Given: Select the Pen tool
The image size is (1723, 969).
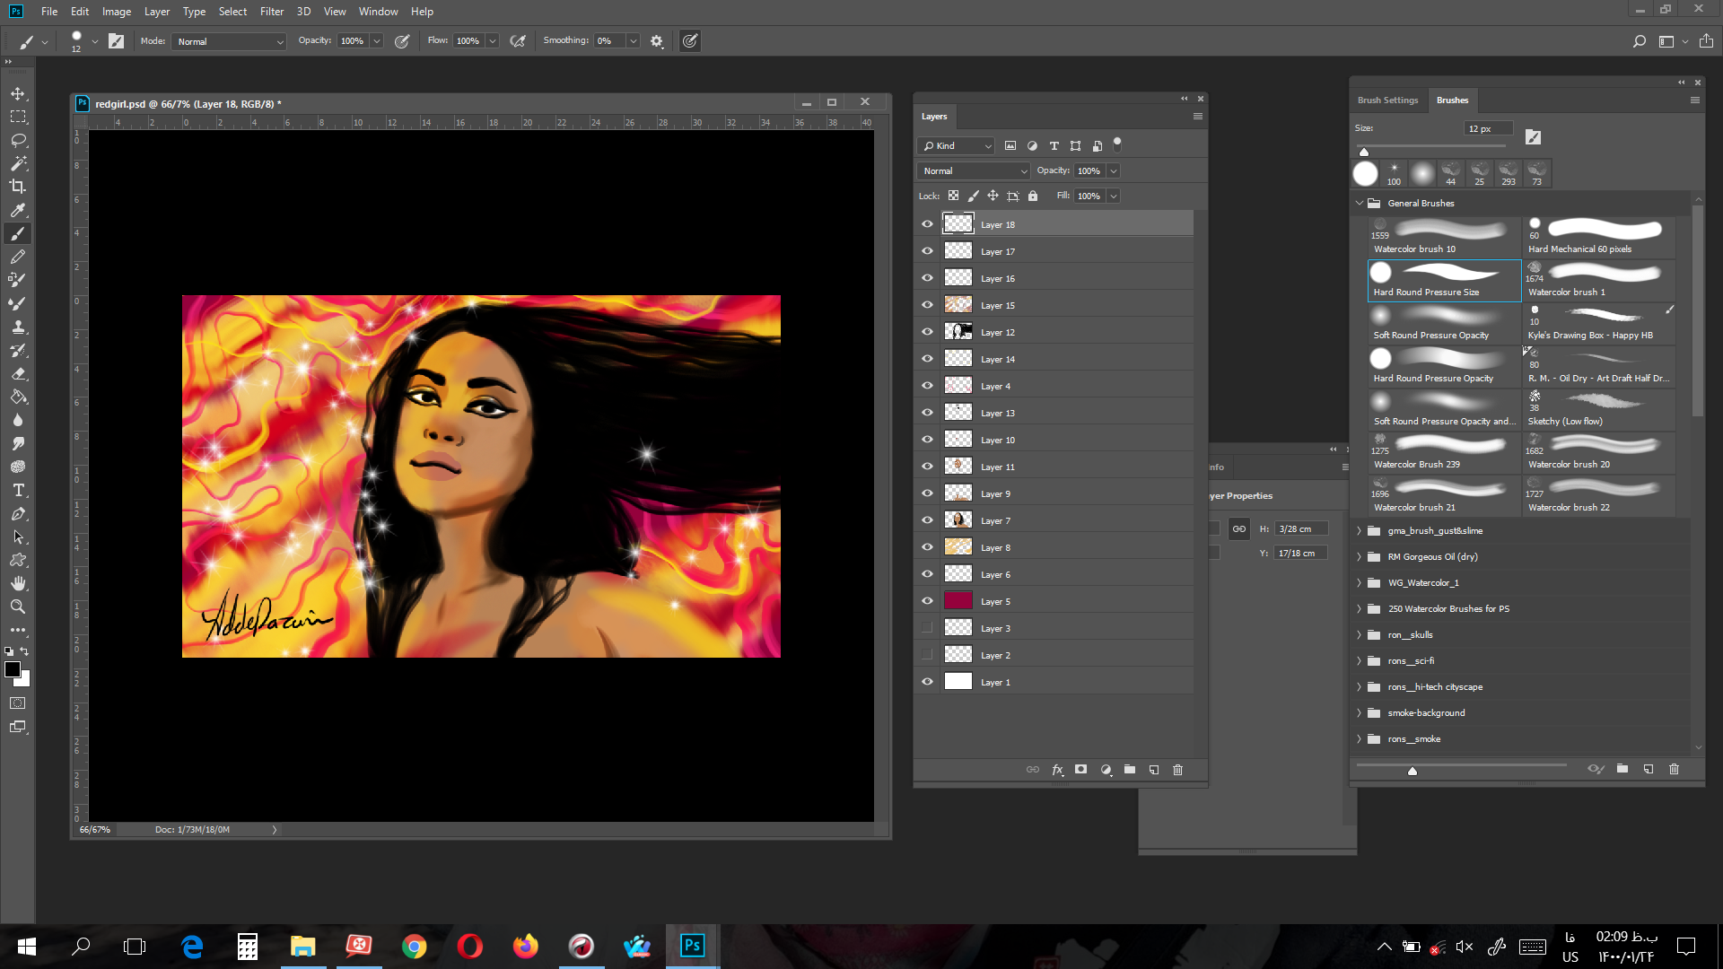Looking at the screenshot, I should coord(18,513).
